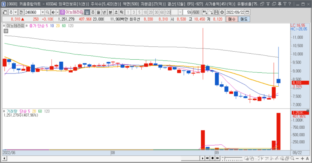Screen dimensions: 312x163
Task: Switch to minute 분 chart period
Action: click(110, 13)
